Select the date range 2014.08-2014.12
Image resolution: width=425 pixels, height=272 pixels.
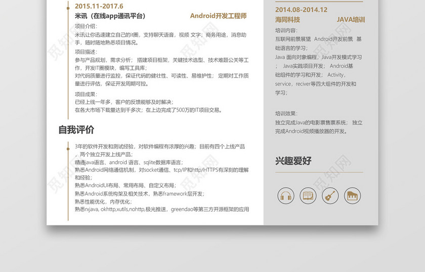(x=301, y=10)
